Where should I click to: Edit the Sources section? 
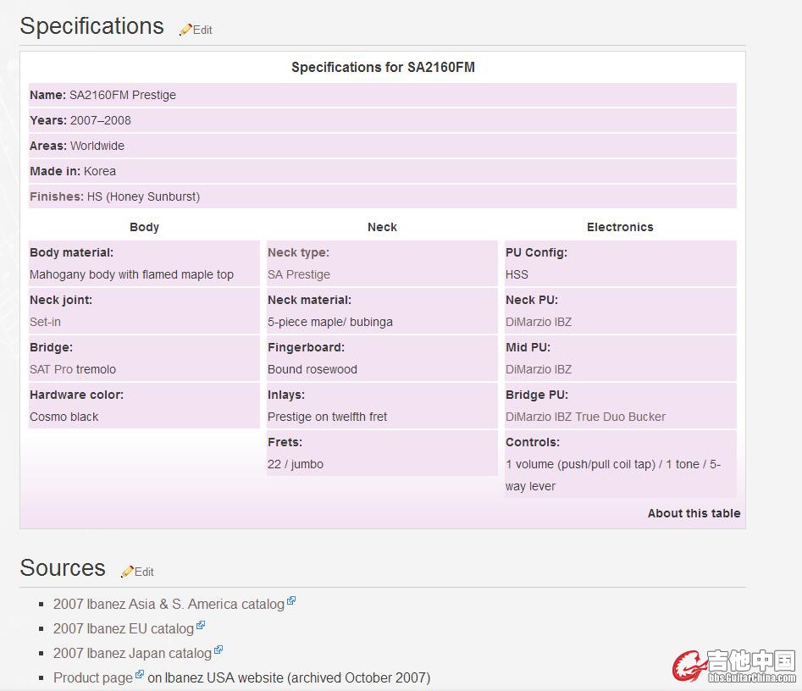144,572
